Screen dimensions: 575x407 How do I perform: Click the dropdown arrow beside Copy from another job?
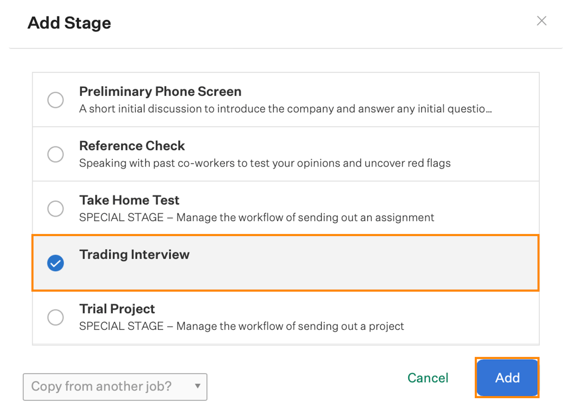click(x=197, y=386)
